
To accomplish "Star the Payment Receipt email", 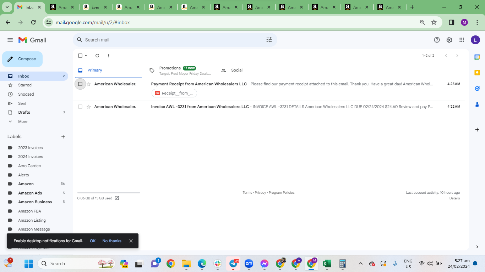I will (x=89, y=84).
